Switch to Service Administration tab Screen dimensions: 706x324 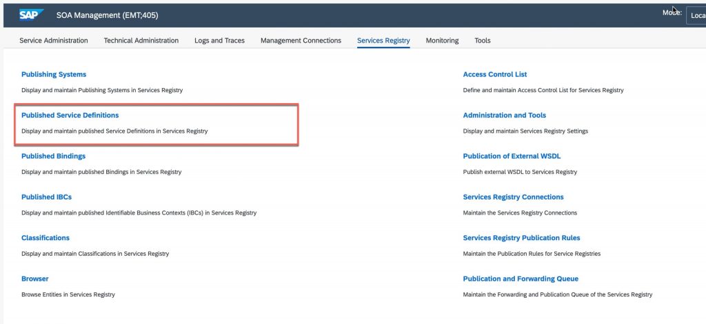pyautogui.click(x=54, y=41)
